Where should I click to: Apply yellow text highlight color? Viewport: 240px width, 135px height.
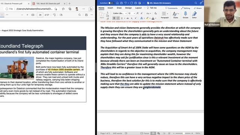pos(147,18)
